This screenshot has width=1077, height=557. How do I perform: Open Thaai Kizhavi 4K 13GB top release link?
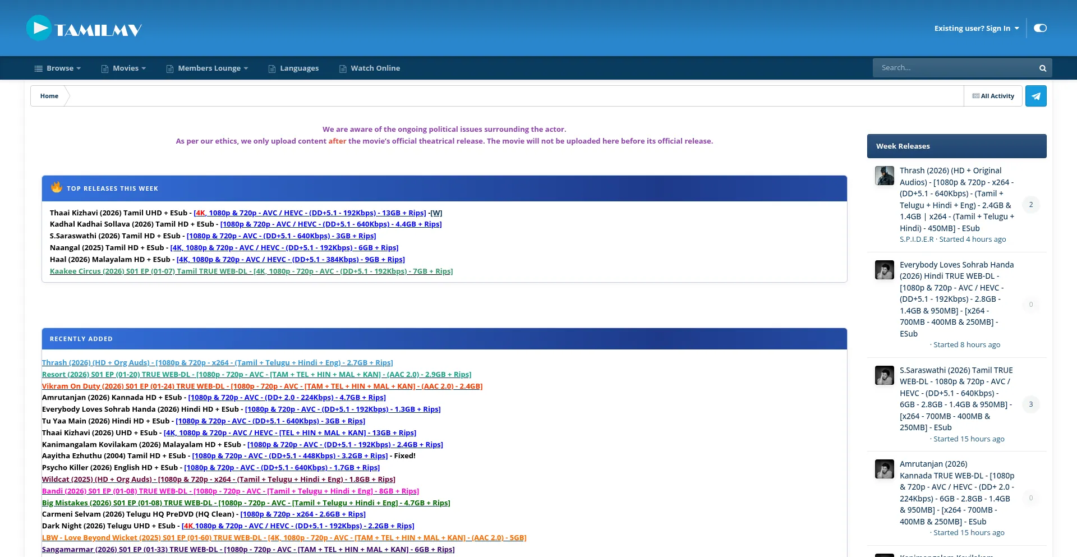point(310,213)
